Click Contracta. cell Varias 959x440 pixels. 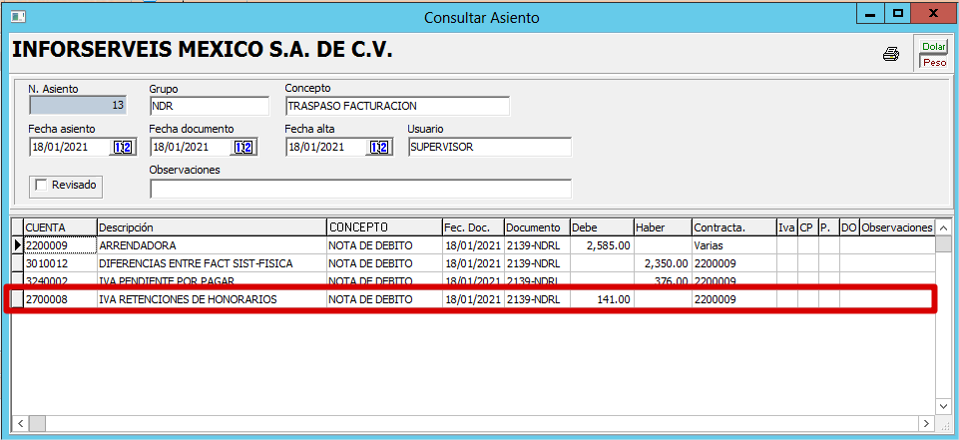click(733, 245)
